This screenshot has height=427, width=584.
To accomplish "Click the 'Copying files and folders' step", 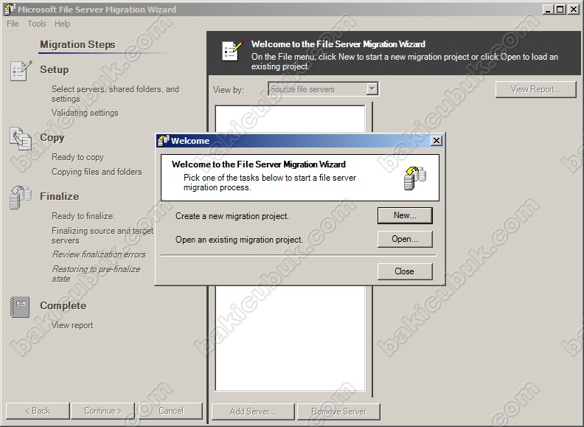I will coord(97,172).
